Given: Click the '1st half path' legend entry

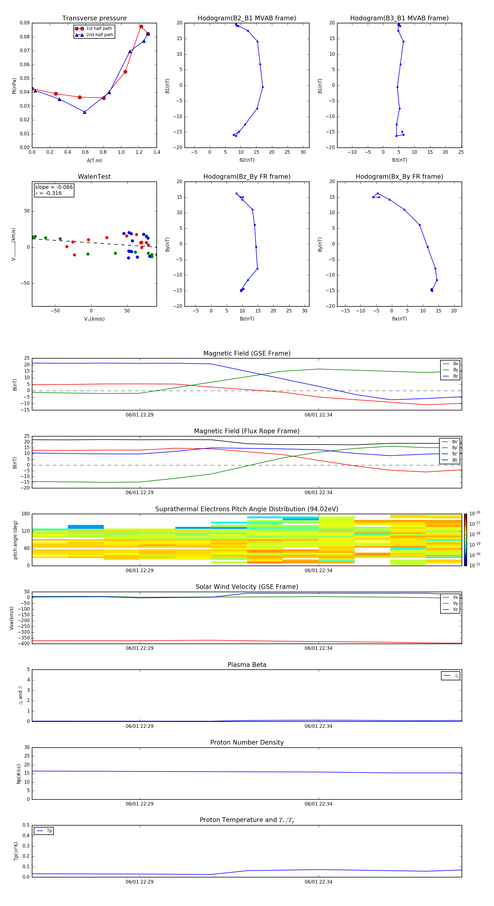Looking at the screenshot, I should click(x=94, y=29).
